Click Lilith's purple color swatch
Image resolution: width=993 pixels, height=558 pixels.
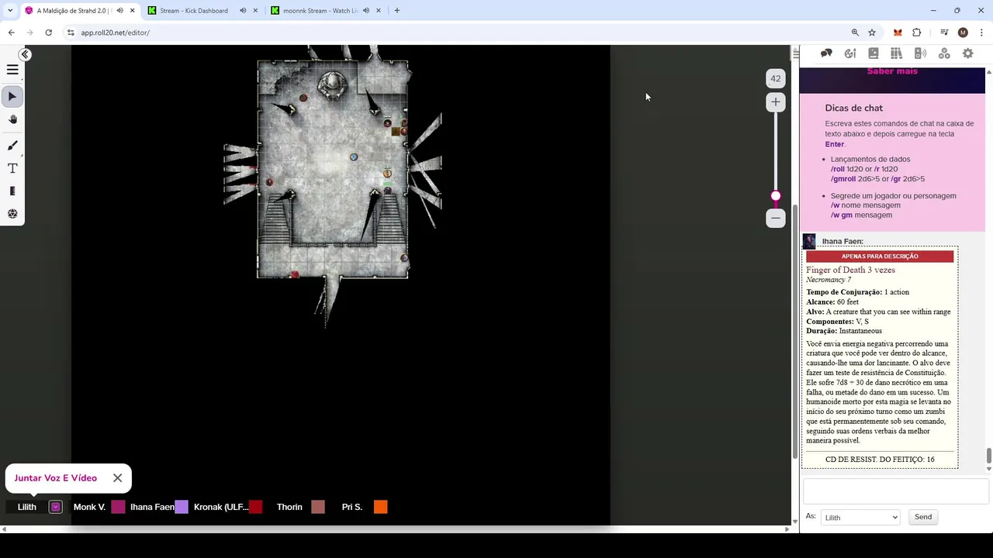click(x=55, y=507)
